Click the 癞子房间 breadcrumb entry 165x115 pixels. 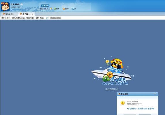[40, 18]
